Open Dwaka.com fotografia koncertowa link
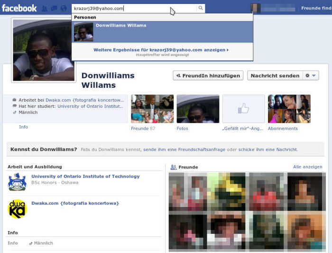 click(x=75, y=203)
